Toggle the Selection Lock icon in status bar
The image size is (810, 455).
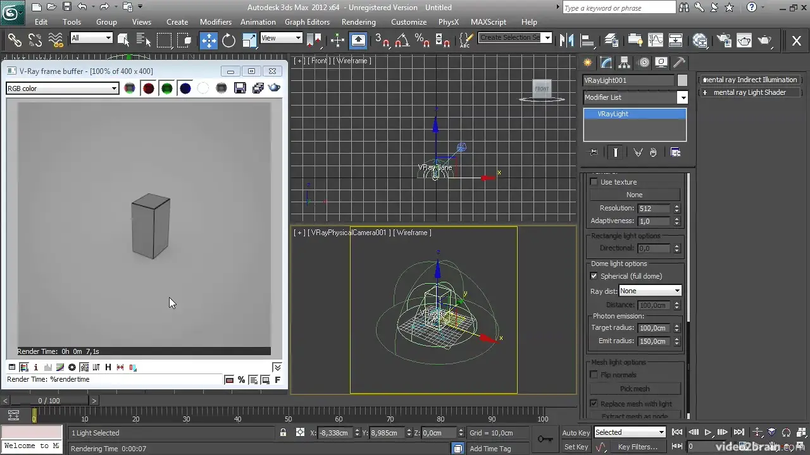click(x=283, y=433)
